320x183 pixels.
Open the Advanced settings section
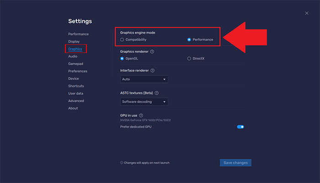[76, 101]
